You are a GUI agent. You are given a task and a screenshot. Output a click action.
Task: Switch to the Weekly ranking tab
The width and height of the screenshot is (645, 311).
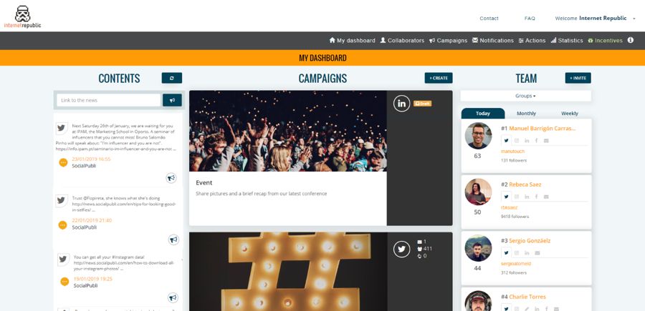coord(570,113)
